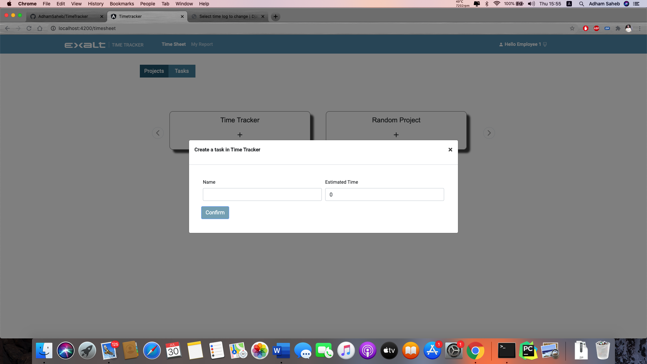Open the Hello Employee 1 user menu
Image resolution: width=647 pixels, height=364 pixels.
pos(523,44)
